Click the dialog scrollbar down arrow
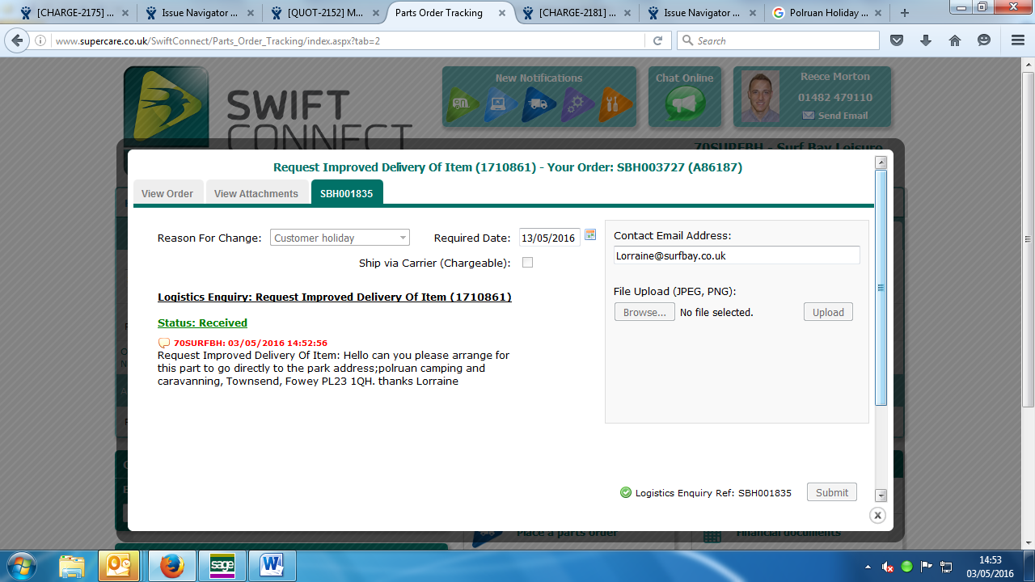The image size is (1035, 582). (881, 496)
